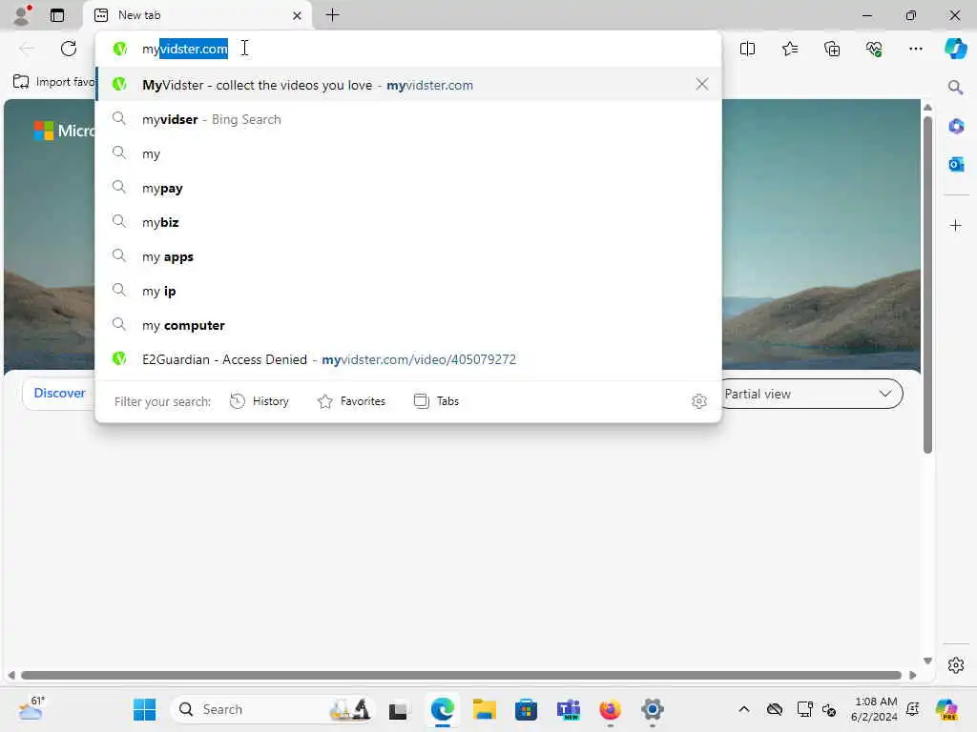Open Settings app from taskbar
This screenshot has height=732, width=977.
coord(653,709)
